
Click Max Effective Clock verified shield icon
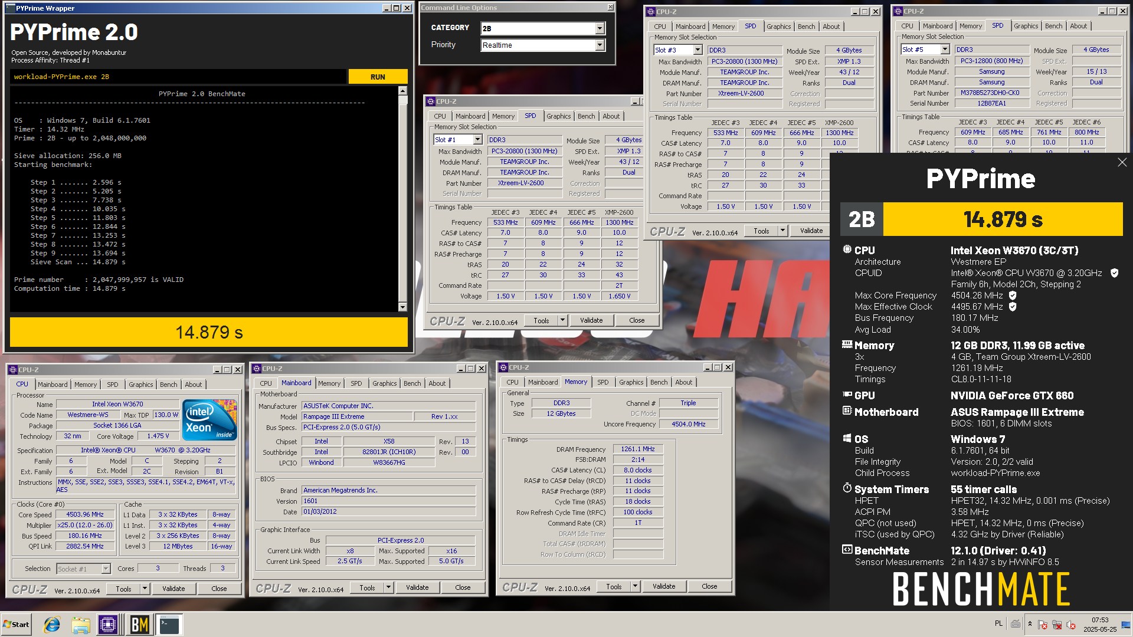[1013, 307]
